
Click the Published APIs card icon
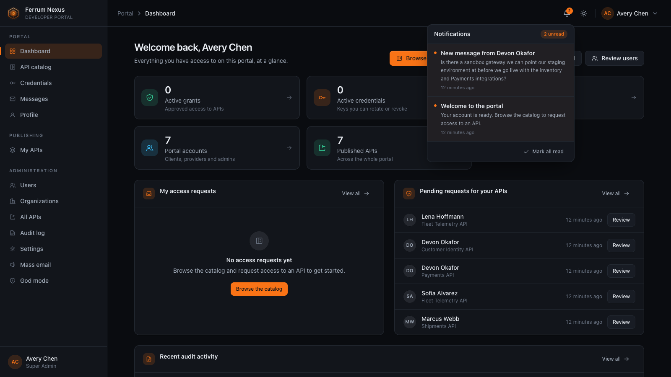[x=322, y=148]
